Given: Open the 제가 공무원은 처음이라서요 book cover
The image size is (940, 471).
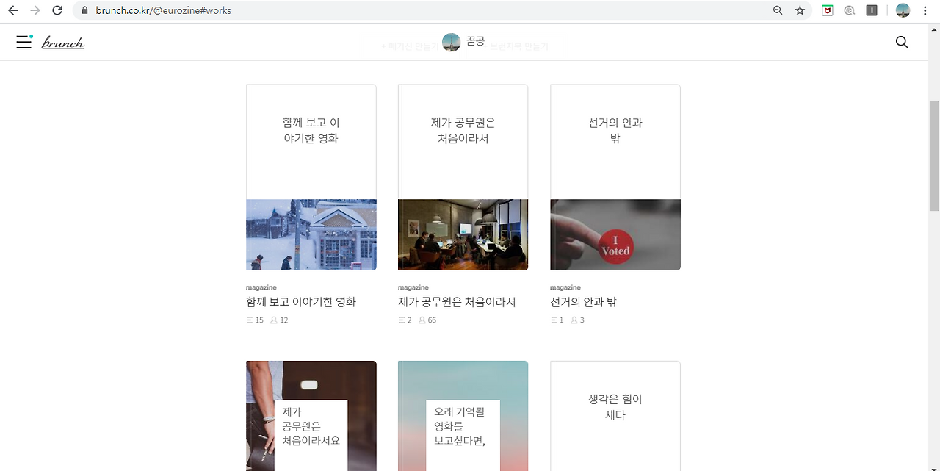Looking at the screenshot, I should coord(311,416).
